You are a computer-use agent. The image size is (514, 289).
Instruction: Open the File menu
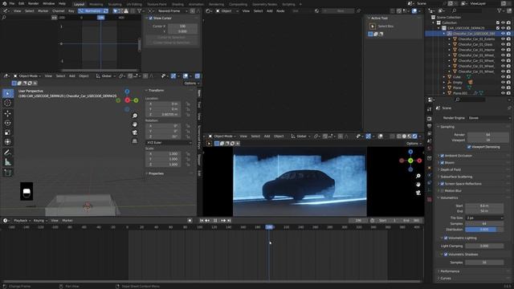[x=12, y=3]
